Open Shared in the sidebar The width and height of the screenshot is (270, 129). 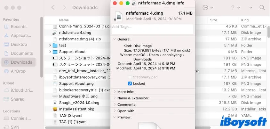click(19, 99)
